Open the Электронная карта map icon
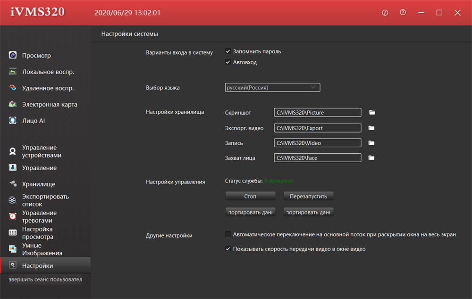The height and width of the screenshot is (299, 472). pos(13,104)
